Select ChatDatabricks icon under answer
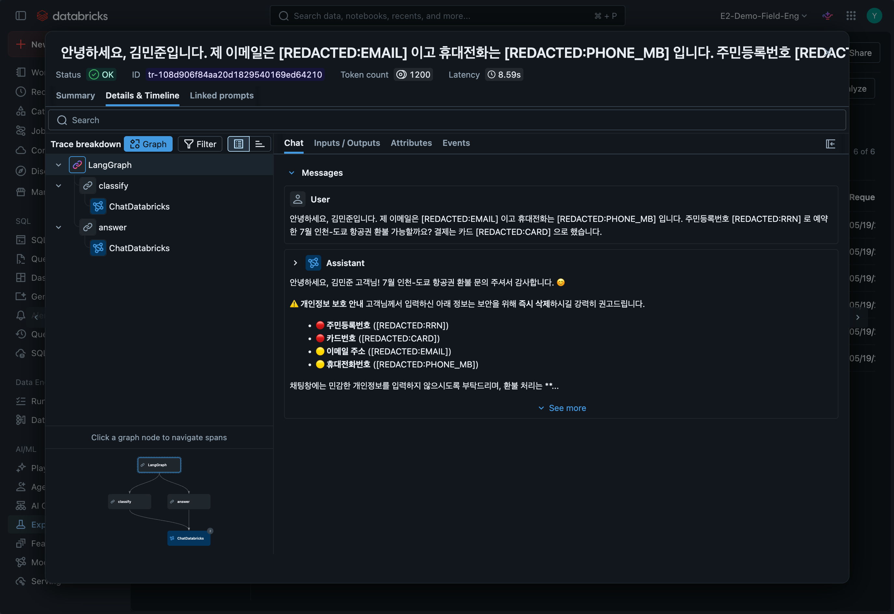The height and width of the screenshot is (614, 894). click(98, 248)
